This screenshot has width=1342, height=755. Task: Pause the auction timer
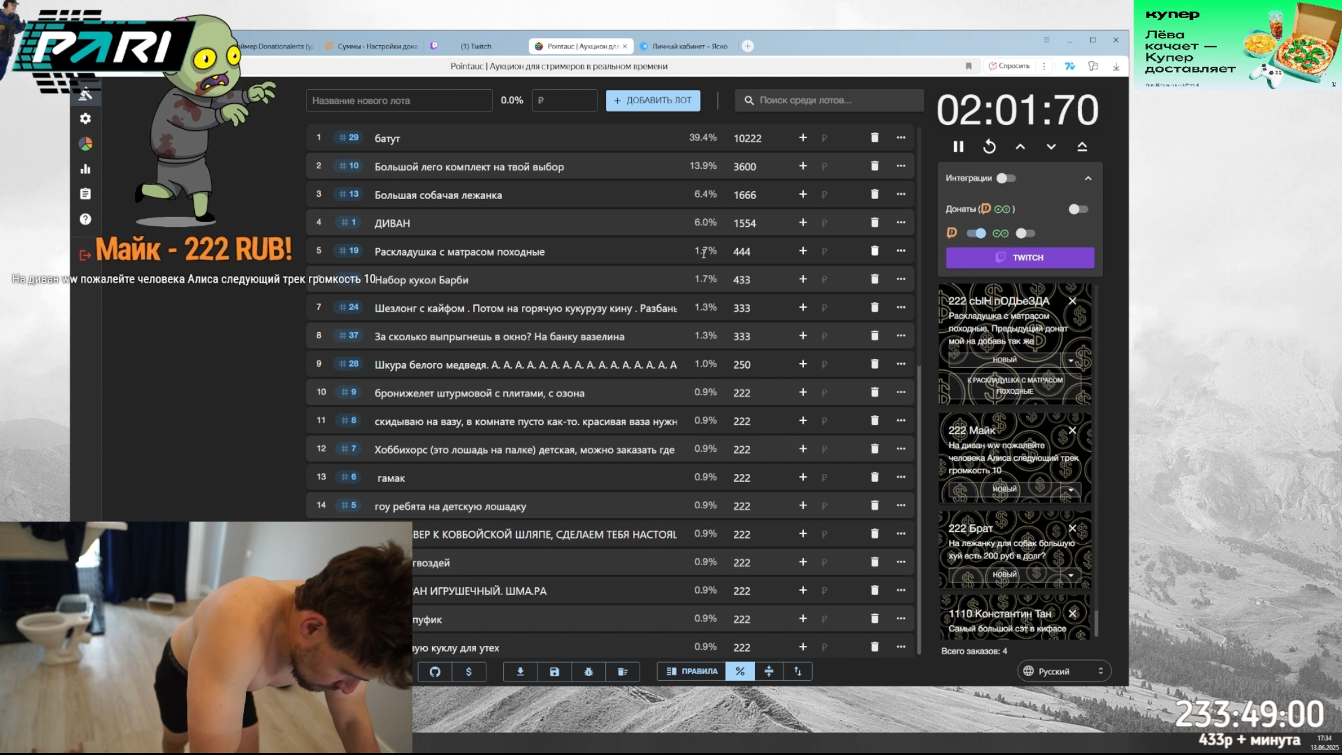pyautogui.click(x=958, y=147)
